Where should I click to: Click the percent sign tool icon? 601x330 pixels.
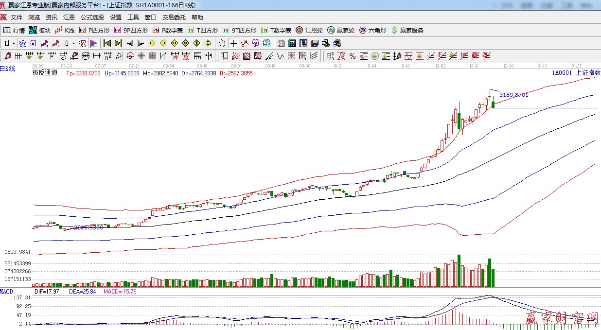352,56
